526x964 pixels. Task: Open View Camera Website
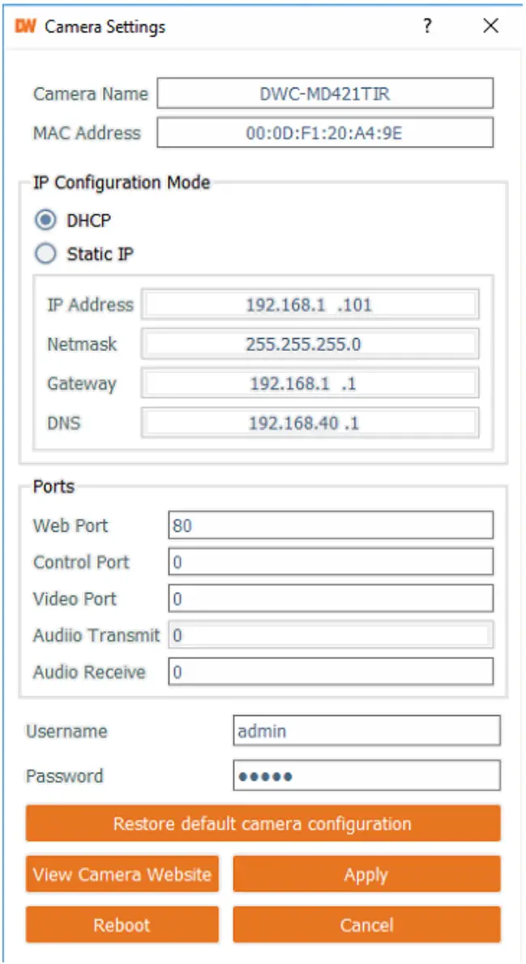point(122,875)
